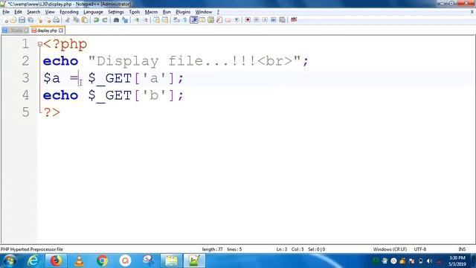The width and height of the screenshot is (476, 268).
Task: Click Save Recorded Macro icon
Action: click(283, 20)
